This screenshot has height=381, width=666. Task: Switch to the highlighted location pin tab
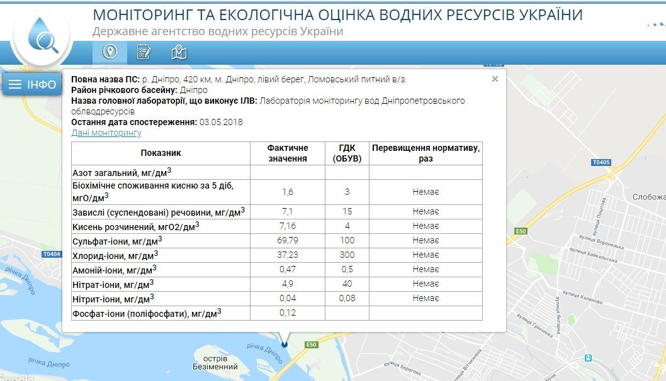tap(111, 52)
